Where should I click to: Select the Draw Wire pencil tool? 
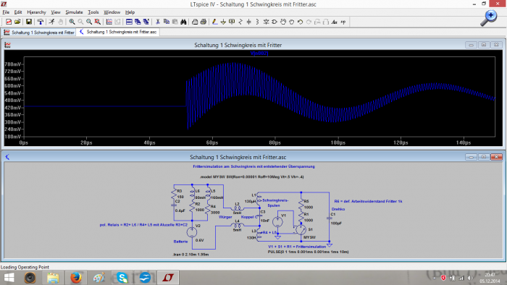pos(214,22)
